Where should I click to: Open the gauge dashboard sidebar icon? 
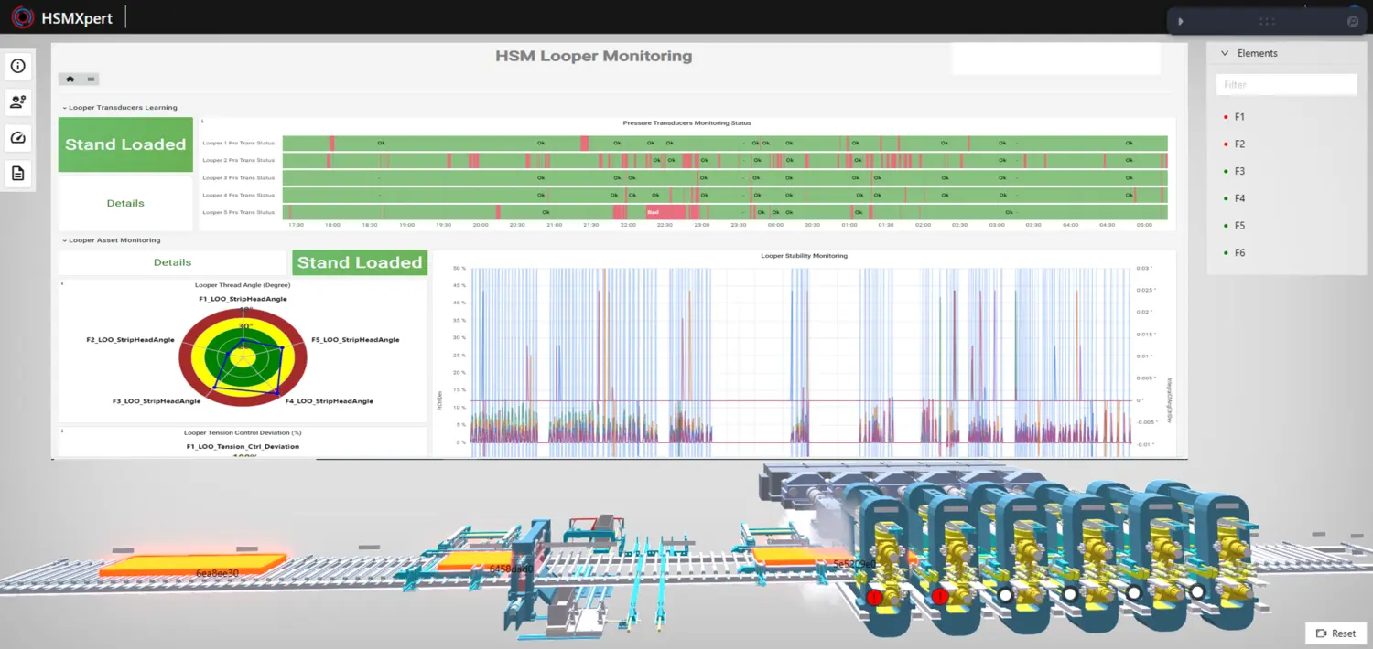click(18, 138)
